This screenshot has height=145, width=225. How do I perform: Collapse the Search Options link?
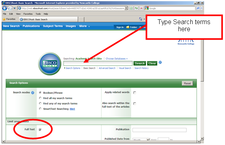[72, 68]
